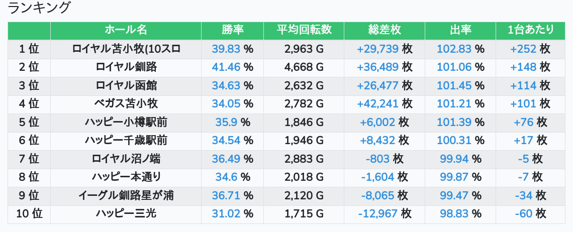Click the 41.46 win rate value

pyautogui.click(x=226, y=67)
